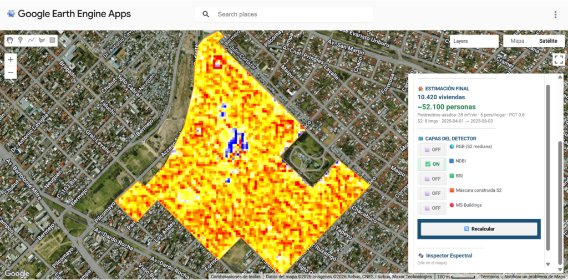This screenshot has width=568, height=280.
Task: Toggle fullscreen map view
Action: [558, 60]
